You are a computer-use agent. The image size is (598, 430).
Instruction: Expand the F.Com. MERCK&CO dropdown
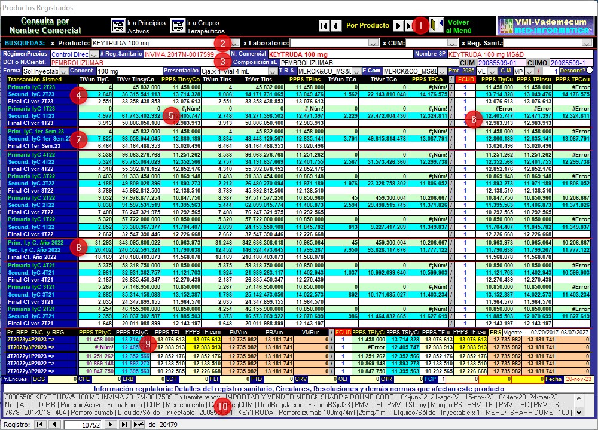(442, 71)
